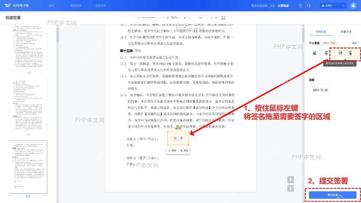361x203 pixels.
Task: Click the 承租方（签字/盖章） label
Action: pyautogui.click(x=143, y=158)
